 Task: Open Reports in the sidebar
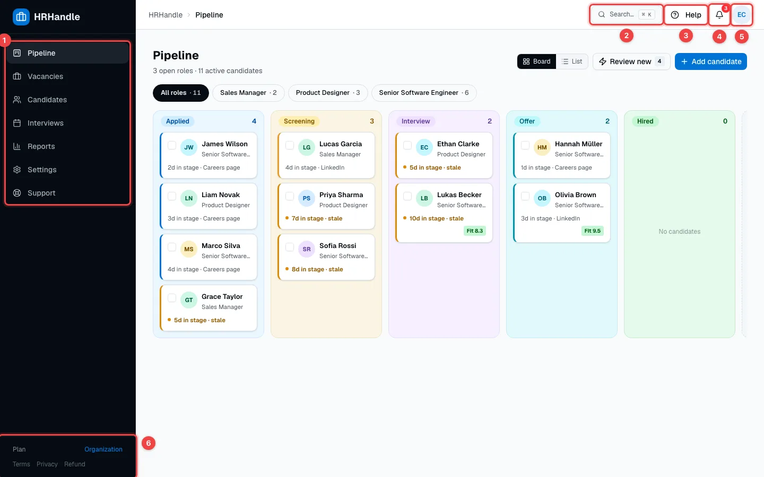68,146
